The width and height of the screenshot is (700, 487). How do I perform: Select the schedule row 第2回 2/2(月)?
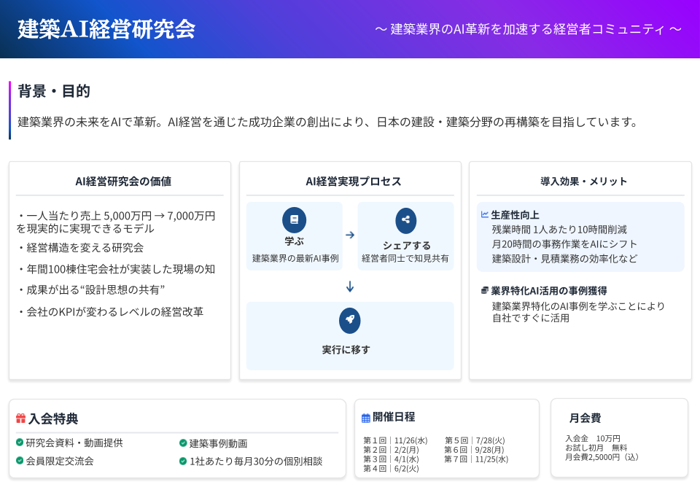tap(391, 450)
